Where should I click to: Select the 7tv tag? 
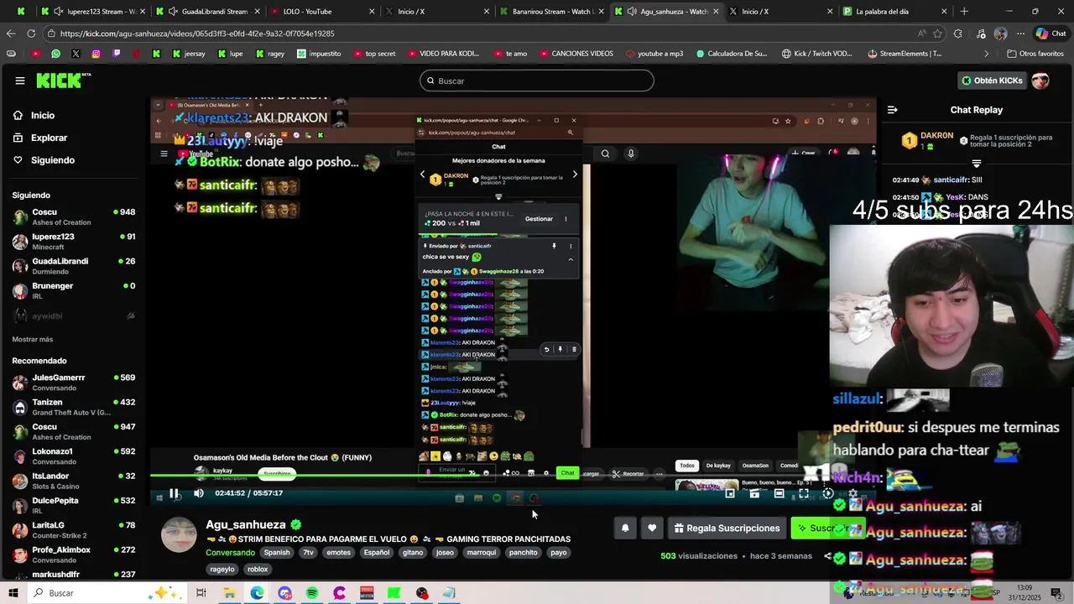[x=308, y=553]
